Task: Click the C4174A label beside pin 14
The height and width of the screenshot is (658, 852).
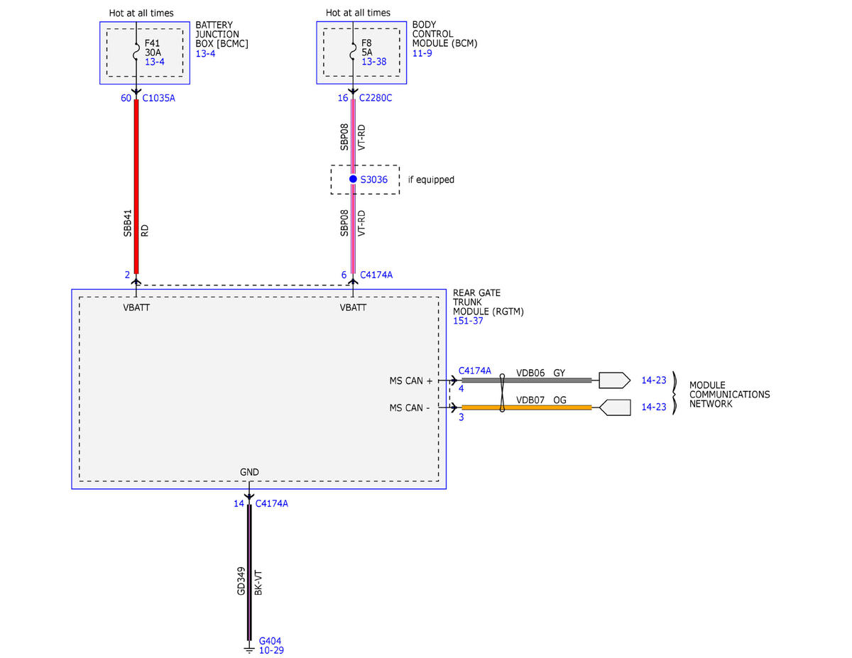Action: [x=271, y=503]
